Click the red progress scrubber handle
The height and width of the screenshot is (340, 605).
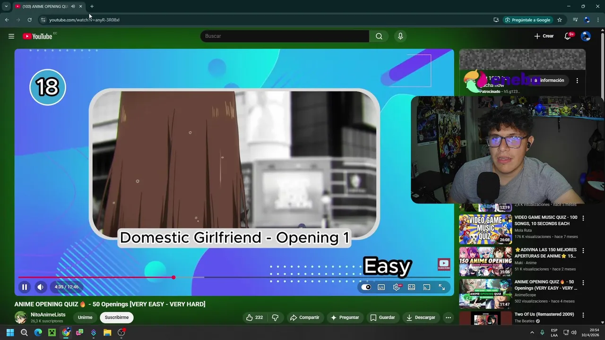173,277
